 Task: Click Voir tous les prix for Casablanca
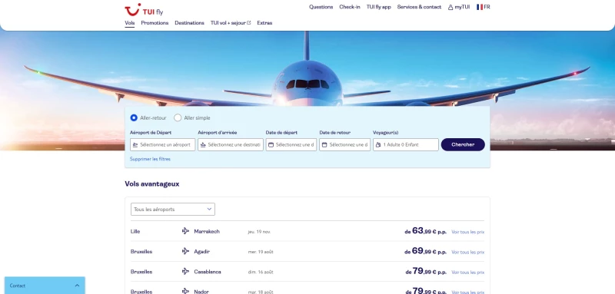(x=467, y=272)
